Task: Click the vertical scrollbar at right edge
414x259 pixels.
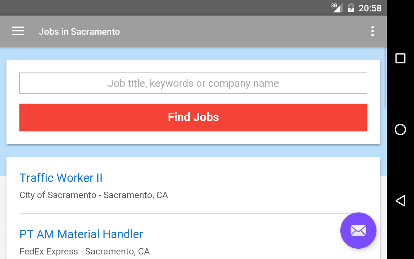Action: (385, 78)
